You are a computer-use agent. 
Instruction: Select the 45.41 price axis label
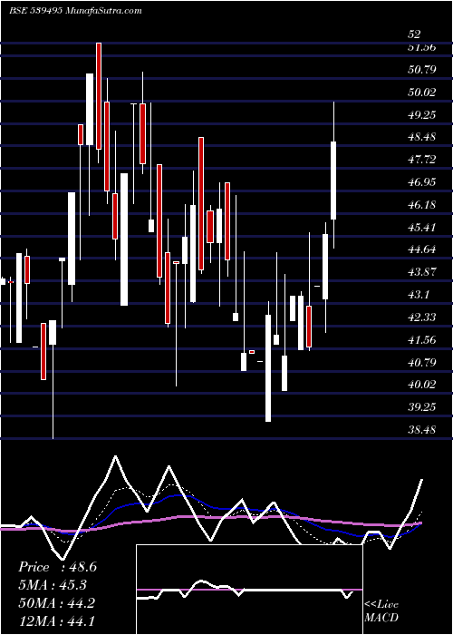(x=422, y=228)
